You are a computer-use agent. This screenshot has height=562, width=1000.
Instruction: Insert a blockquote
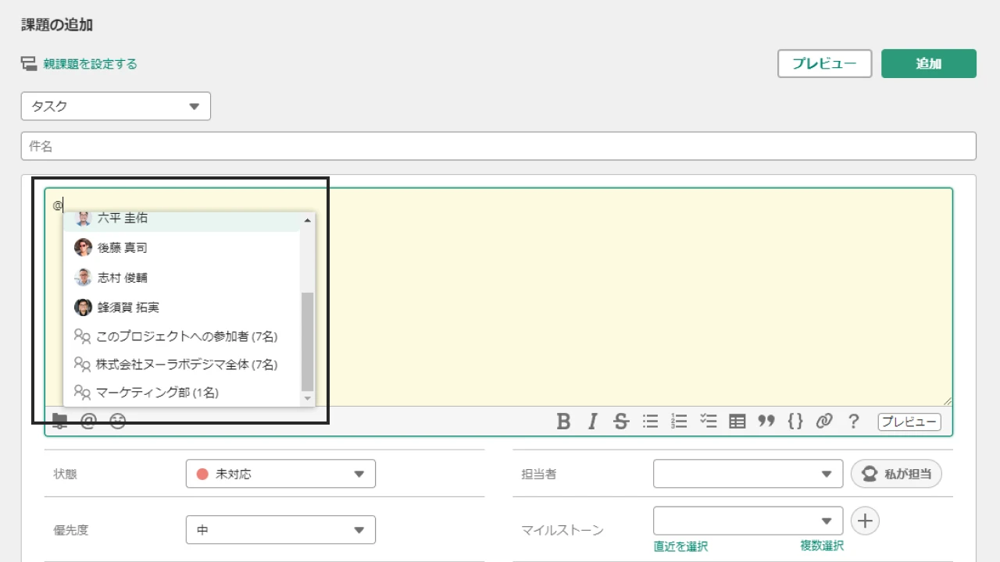pyautogui.click(x=766, y=421)
